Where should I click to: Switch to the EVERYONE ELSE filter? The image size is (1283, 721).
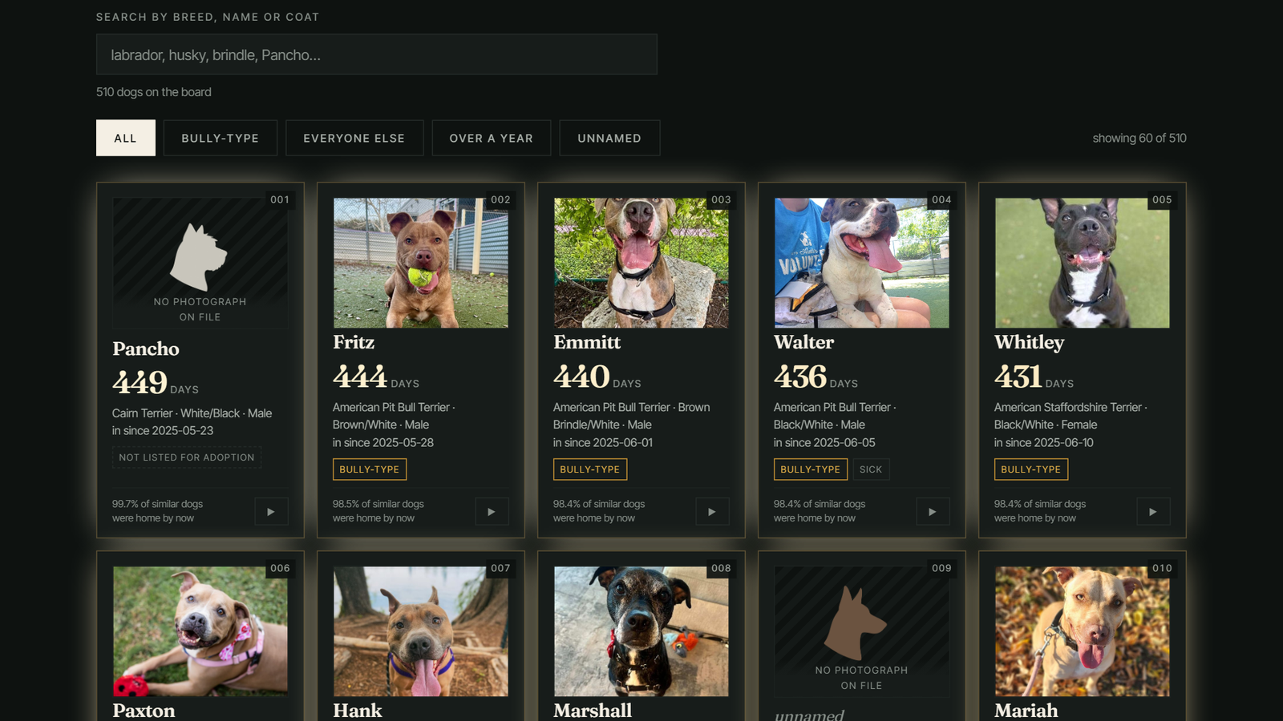354,138
